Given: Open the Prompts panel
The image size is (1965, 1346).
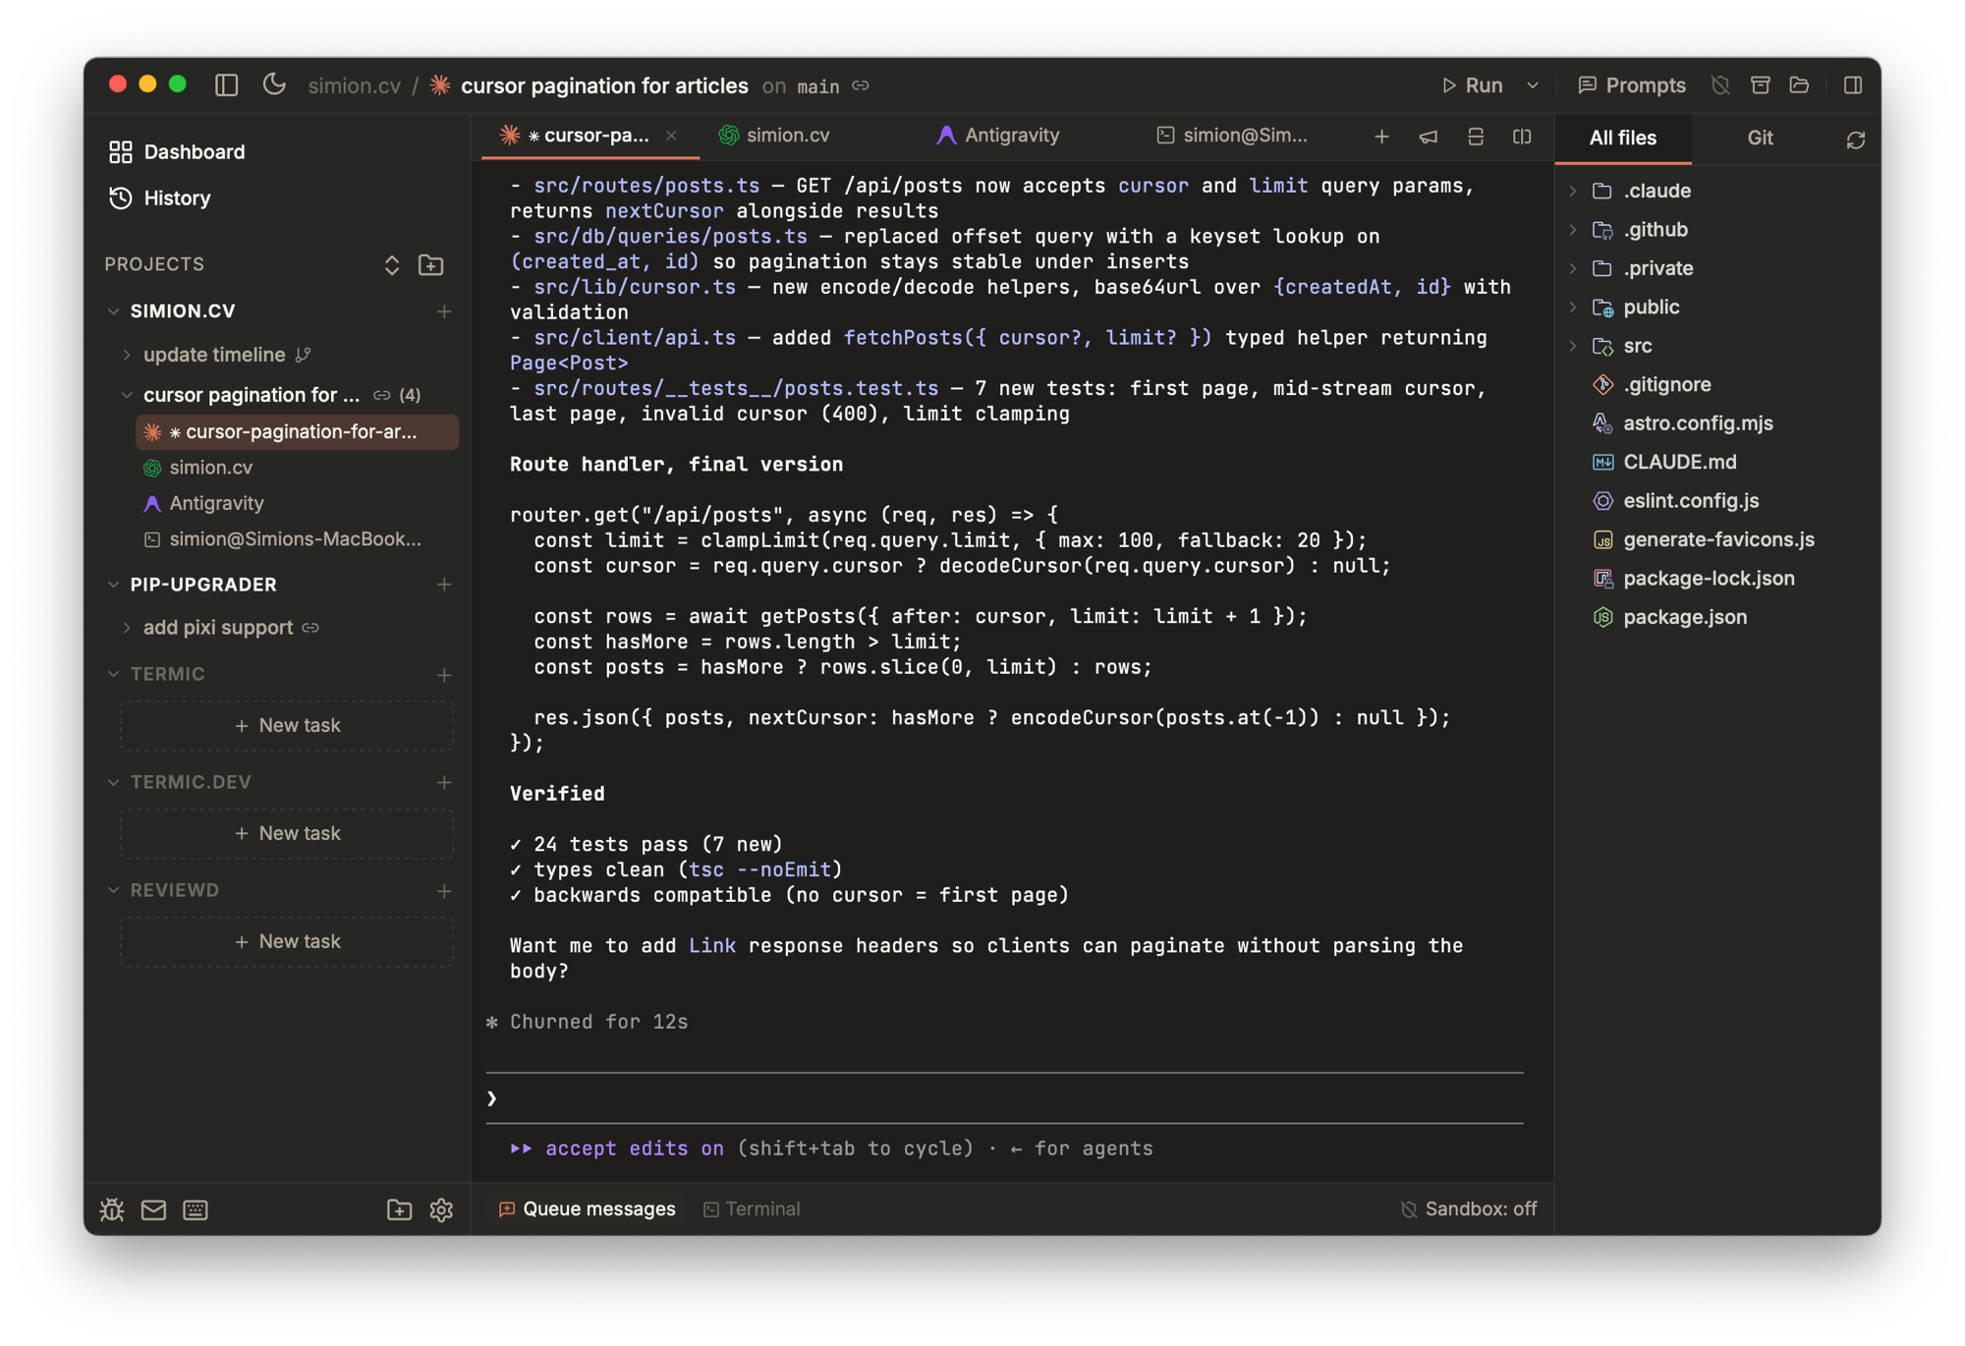Looking at the screenshot, I should [x=1632, y=85].
